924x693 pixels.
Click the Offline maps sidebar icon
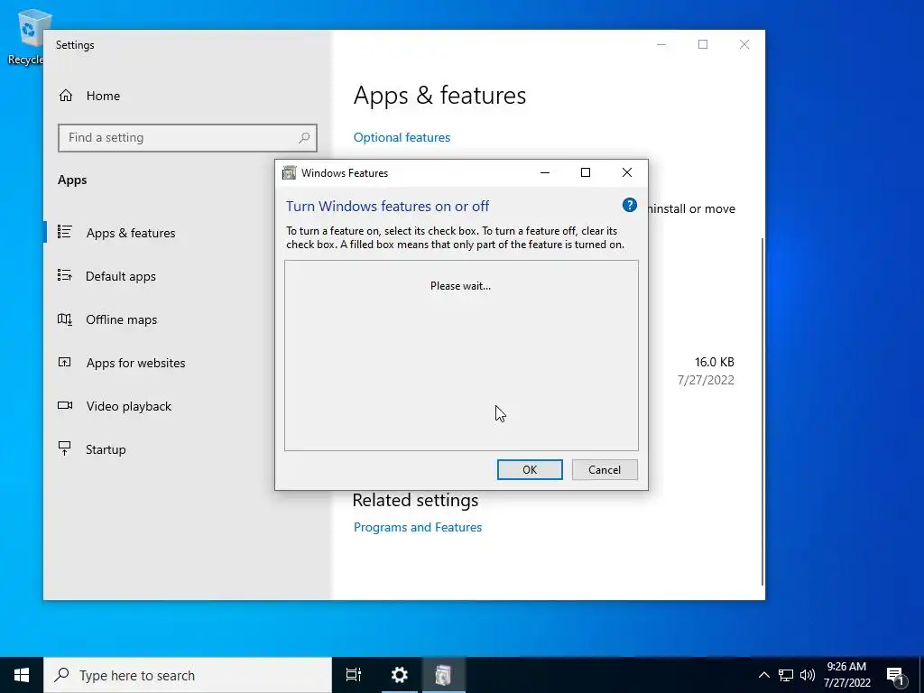65,319
